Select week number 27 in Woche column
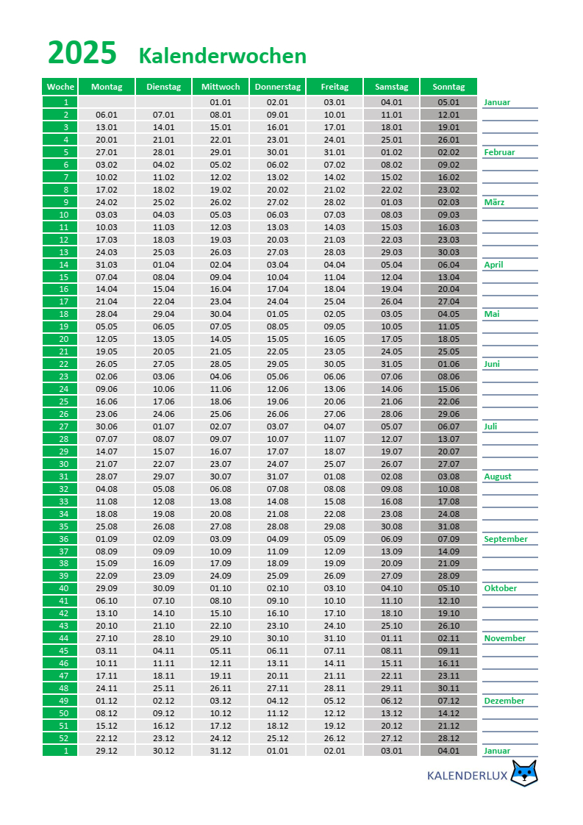The width and height of the screenshot is (583, 825). pos(64,426)
